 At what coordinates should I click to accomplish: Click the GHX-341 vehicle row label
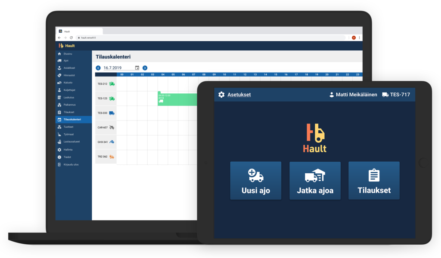tap(102, 142)
